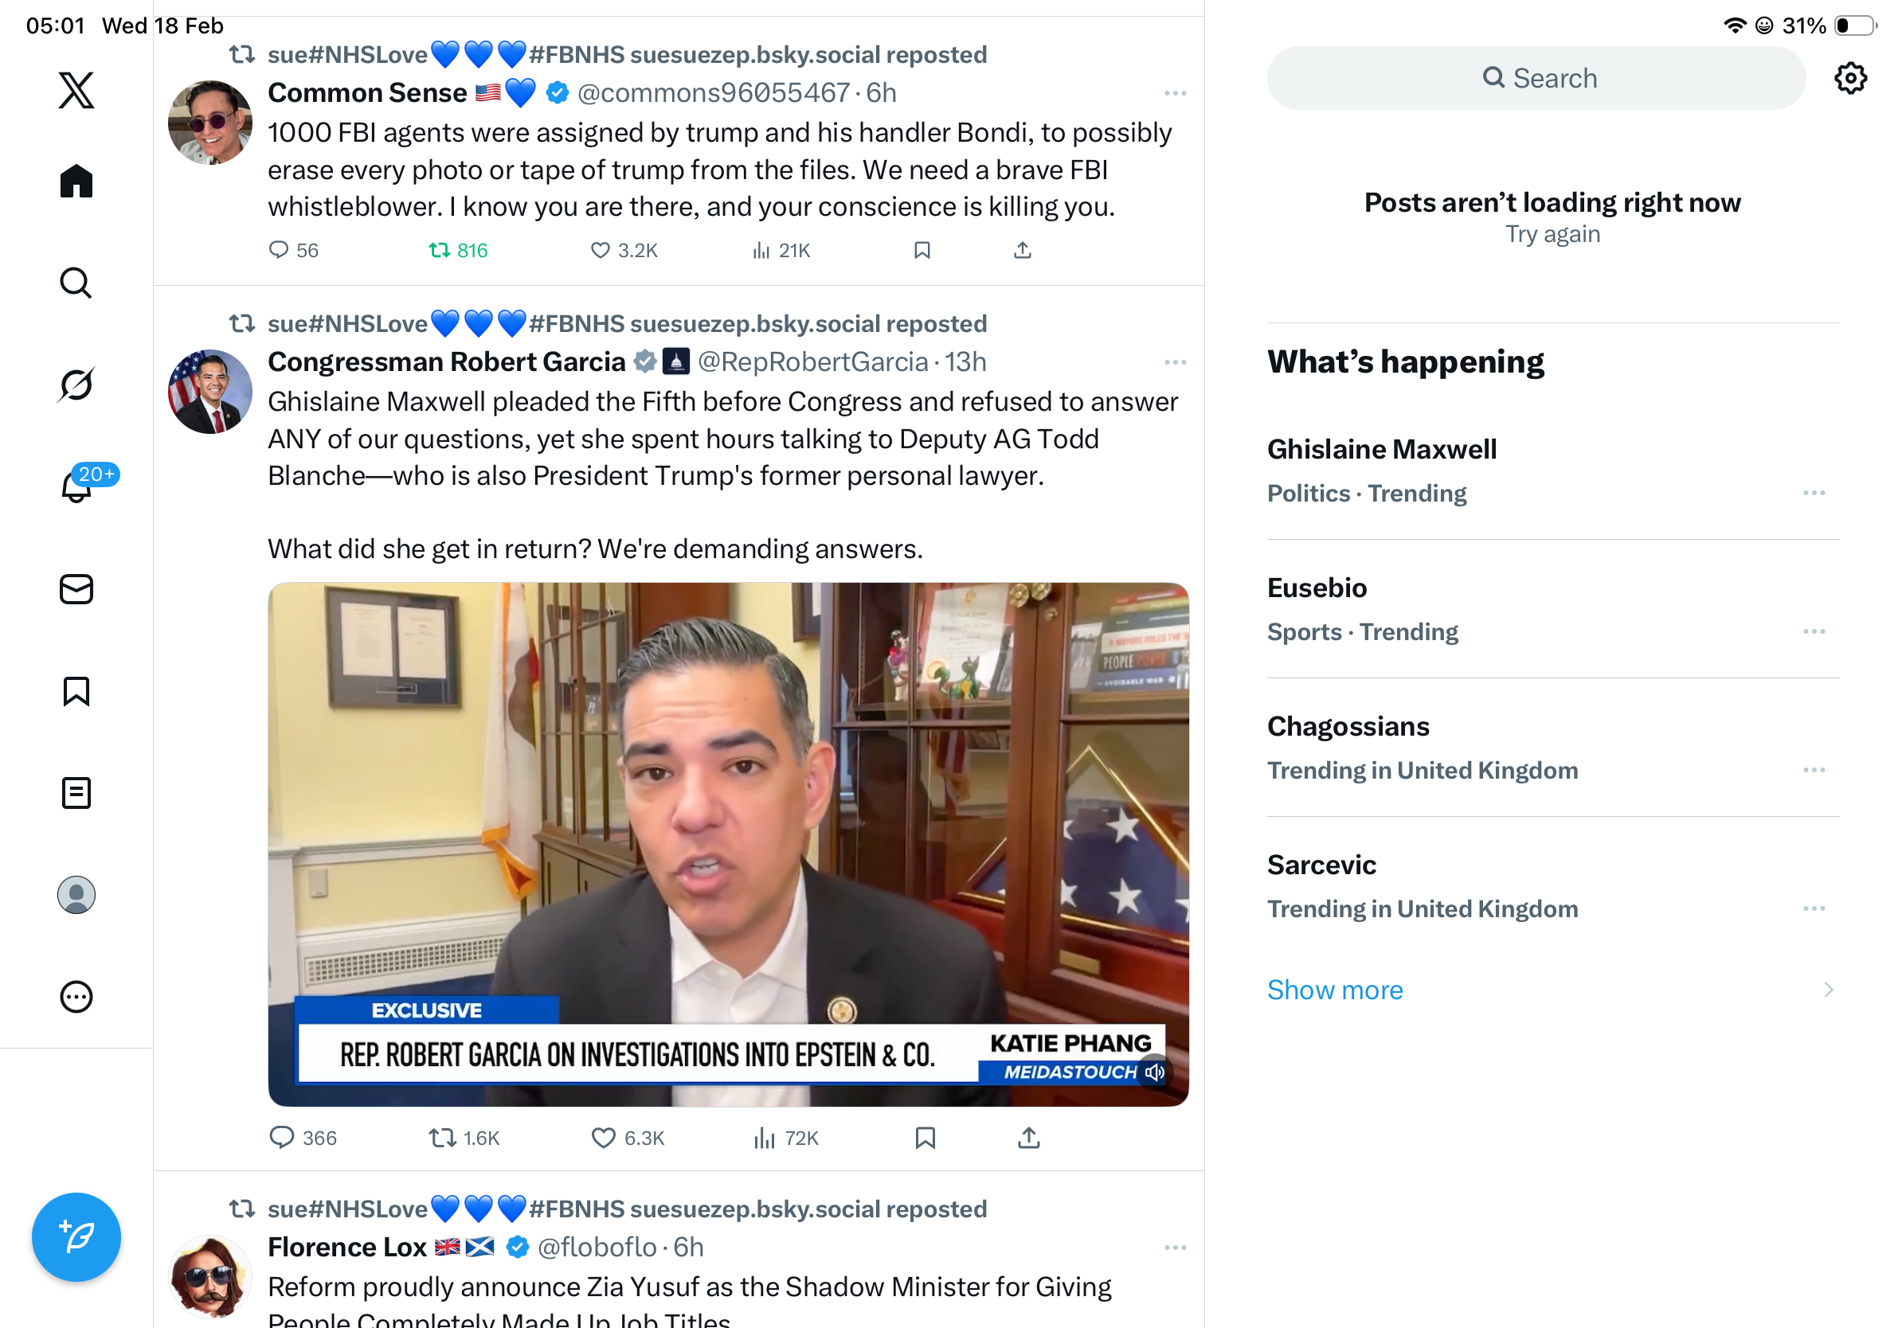1902x1328 pixels.
Task: Open Direct Messages envelope icon
Action: pos(76,588)
